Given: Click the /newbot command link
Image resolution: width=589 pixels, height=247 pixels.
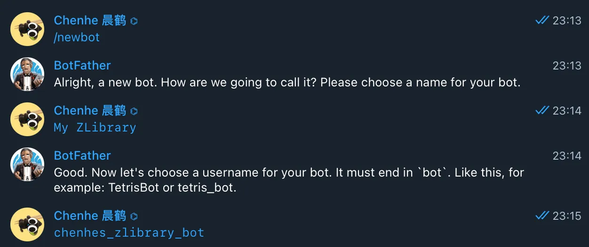Looking at the screenshot, I should point(77,38).
